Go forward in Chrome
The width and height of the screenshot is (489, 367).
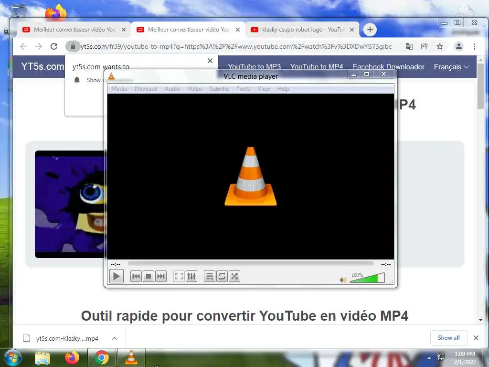[38, 46]
